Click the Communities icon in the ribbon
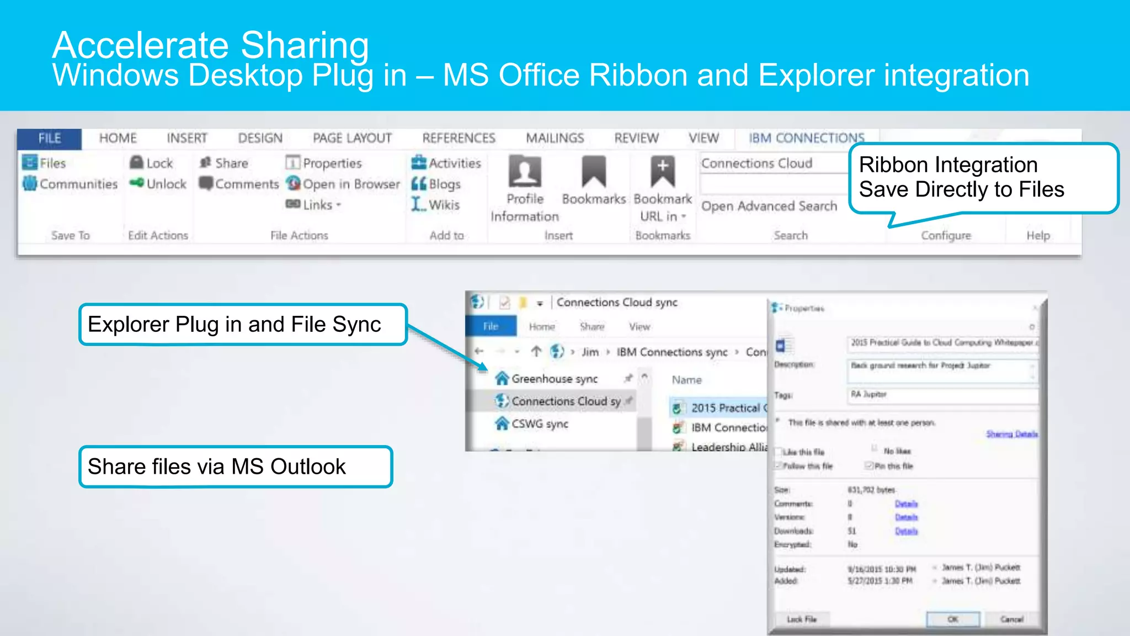 click(x=30, y=183)
